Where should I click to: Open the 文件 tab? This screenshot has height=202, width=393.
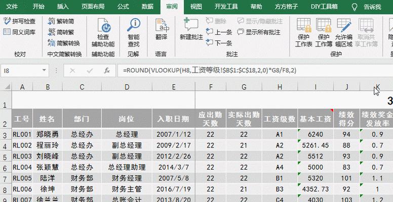(12, 7)
